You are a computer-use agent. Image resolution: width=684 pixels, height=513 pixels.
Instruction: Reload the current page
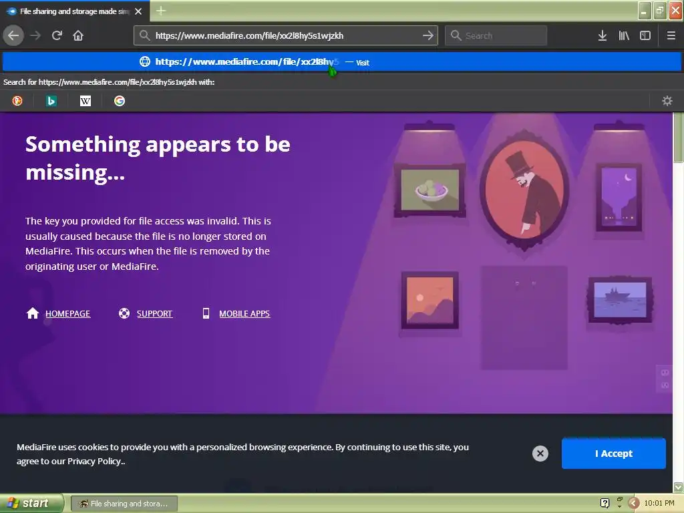pyautogui.click(x=57, y=35)
